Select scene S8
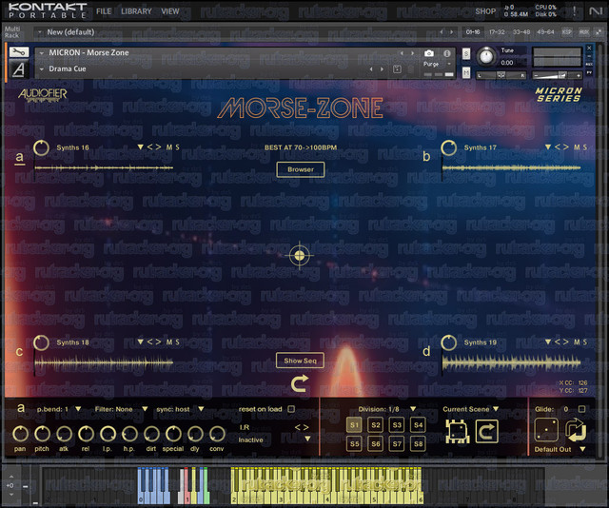The width and height of the screenshot is (609, 508). pyautogui.click(x=418, y=443)
